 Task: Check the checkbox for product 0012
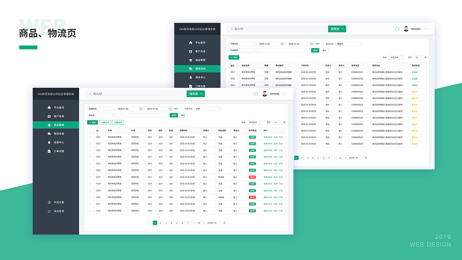pyautogui.click(x=91, y=211)
